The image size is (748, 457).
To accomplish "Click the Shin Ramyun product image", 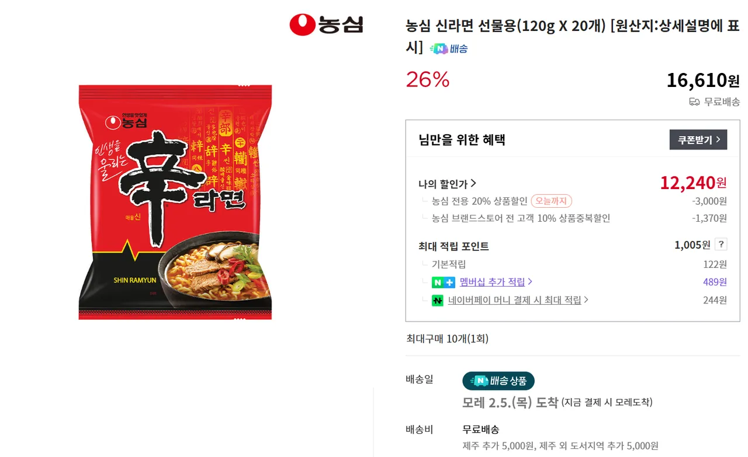I will point(175,202).
